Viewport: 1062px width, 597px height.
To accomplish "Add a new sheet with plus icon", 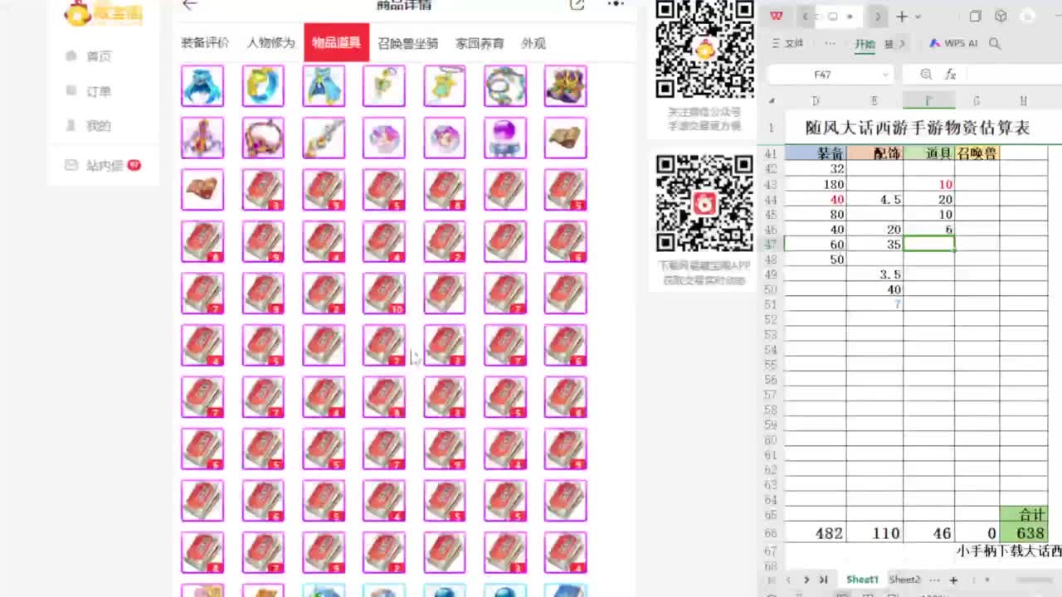I will 953,580.
